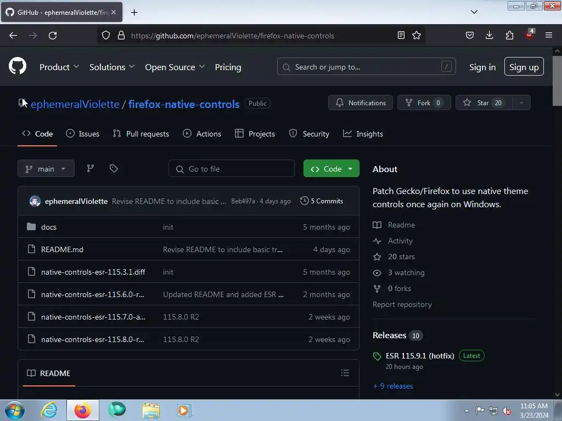Open Internet Explorer from the taskbar

pyautogui.click(x=49, y=410)
